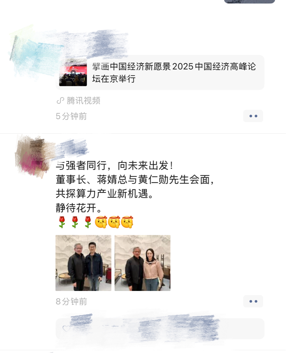Tap the link icon beside 腾讯视频
Screen dimensions: 286x353
point(60,100)
